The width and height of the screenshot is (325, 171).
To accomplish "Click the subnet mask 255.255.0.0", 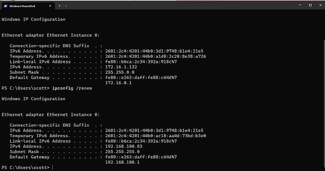I will pos(120,72).
